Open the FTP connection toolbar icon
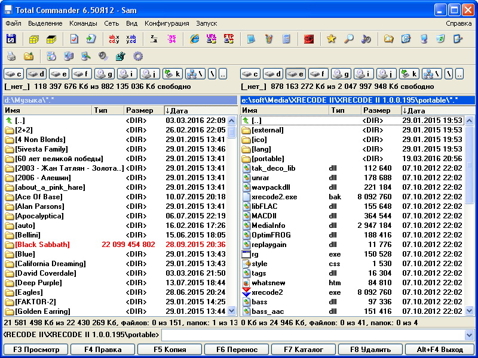 click(229, 39)
